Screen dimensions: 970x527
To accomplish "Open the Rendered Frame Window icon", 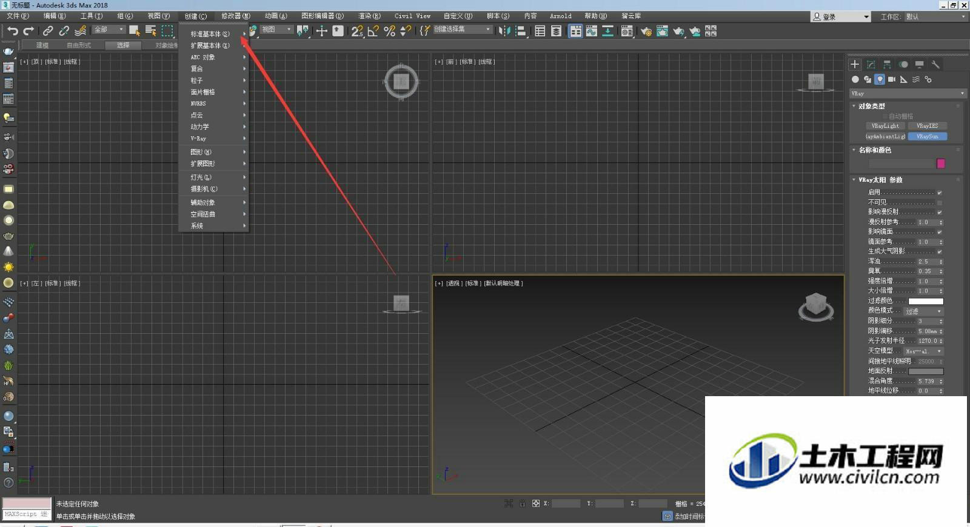I will (x=662, y=31).
